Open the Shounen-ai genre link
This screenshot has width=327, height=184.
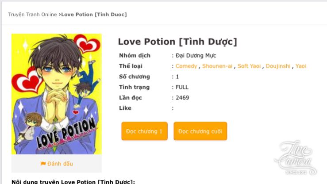click(x=217, y=66)
